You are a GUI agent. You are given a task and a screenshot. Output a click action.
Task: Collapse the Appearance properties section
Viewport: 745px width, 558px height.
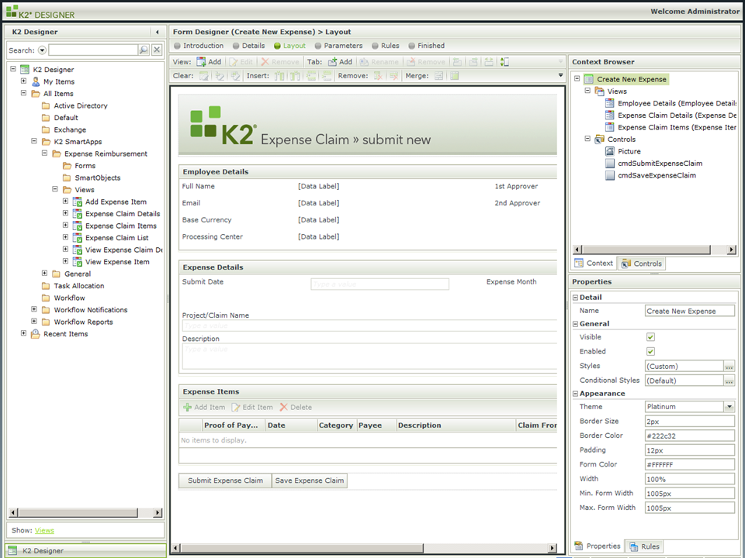575,394
